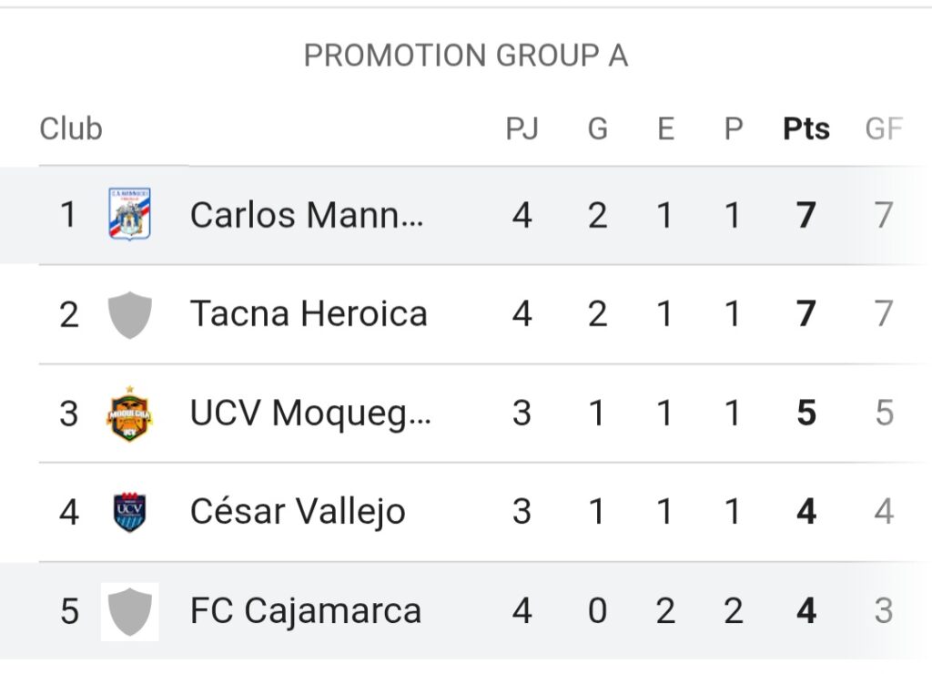Viewport: 932px width, 674px height.
Task: Click the Promotion Group A heading
Action: 466,56
